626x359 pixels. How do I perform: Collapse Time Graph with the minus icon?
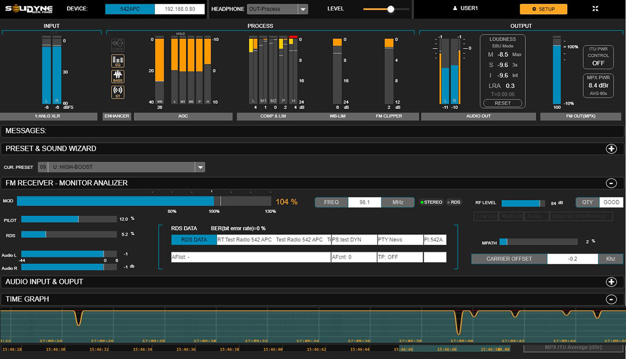611,299
